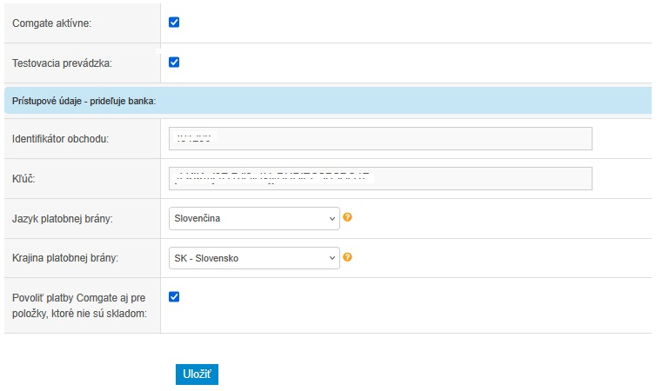The height and width of the screenshot is (391, 663).
Task: Click help icon beside country dropdown
Action: 347,257
